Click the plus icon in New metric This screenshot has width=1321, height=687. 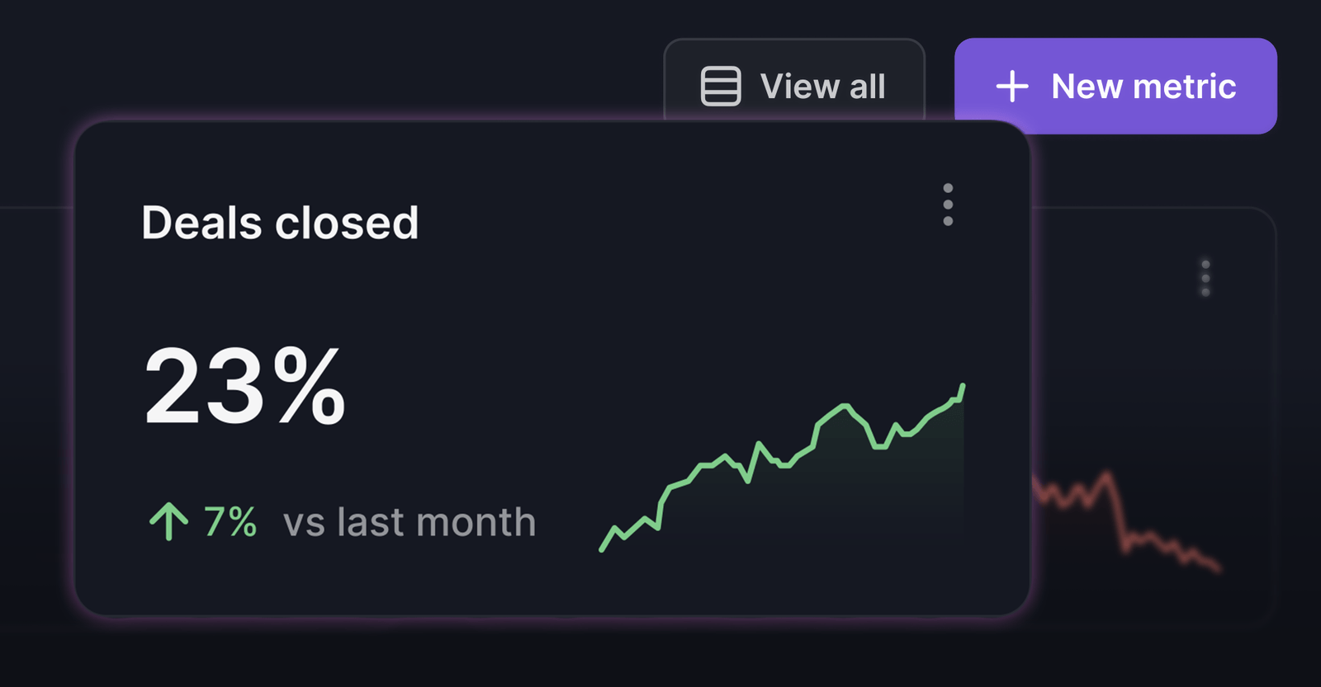[x=1012, y=86]
